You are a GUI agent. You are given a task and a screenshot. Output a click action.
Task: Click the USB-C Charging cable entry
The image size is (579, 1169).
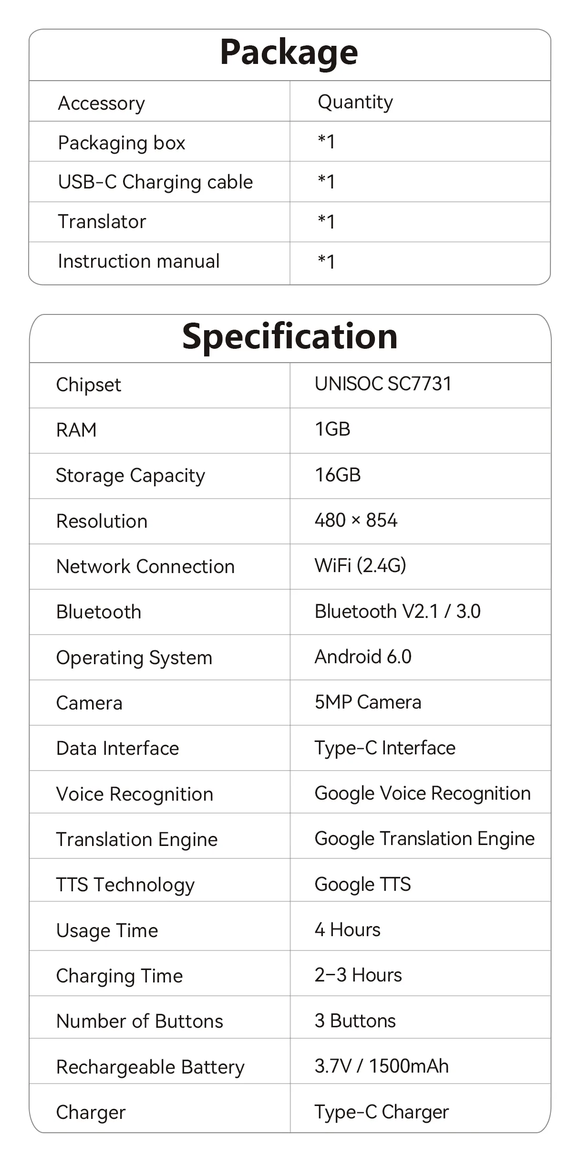coord(155,182)
